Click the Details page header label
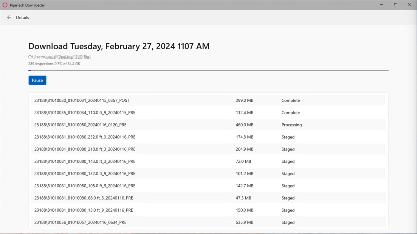Screen dimensions: 417x234 [22, 18]
